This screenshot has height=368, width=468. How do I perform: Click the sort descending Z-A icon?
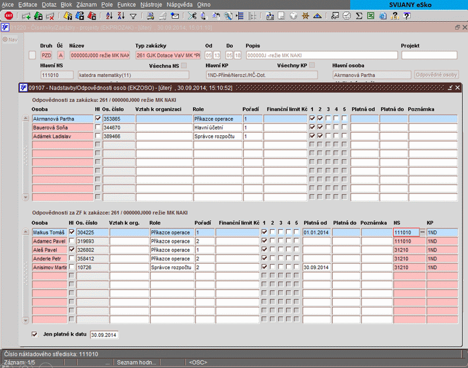(x=122, y=16)
